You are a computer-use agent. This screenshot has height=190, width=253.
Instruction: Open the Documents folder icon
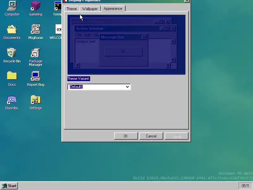pos(12,32)
